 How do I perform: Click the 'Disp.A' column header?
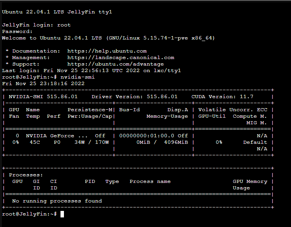click(178, 110)
